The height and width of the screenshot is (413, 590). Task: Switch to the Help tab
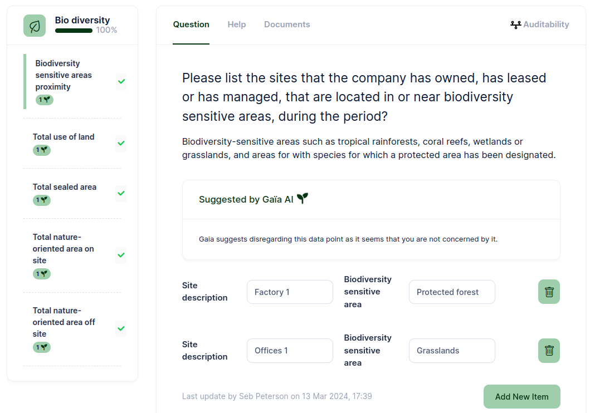(x=237, y=24)
